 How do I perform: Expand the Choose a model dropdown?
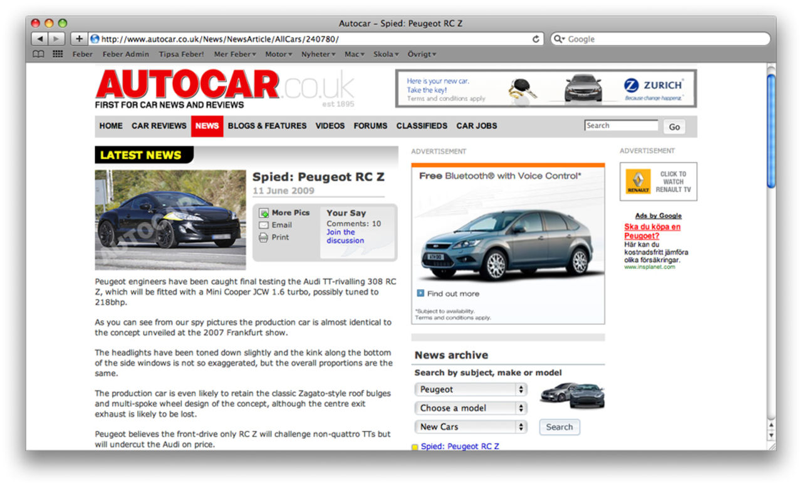[x=471, y=408]
